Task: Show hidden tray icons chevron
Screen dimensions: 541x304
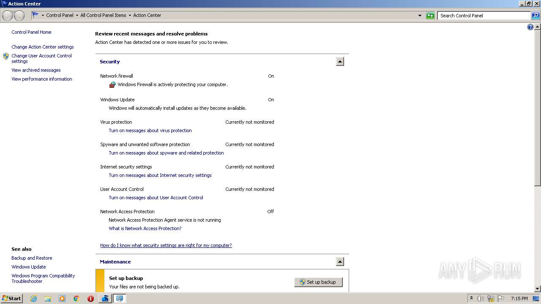Action: coord(471,298)
